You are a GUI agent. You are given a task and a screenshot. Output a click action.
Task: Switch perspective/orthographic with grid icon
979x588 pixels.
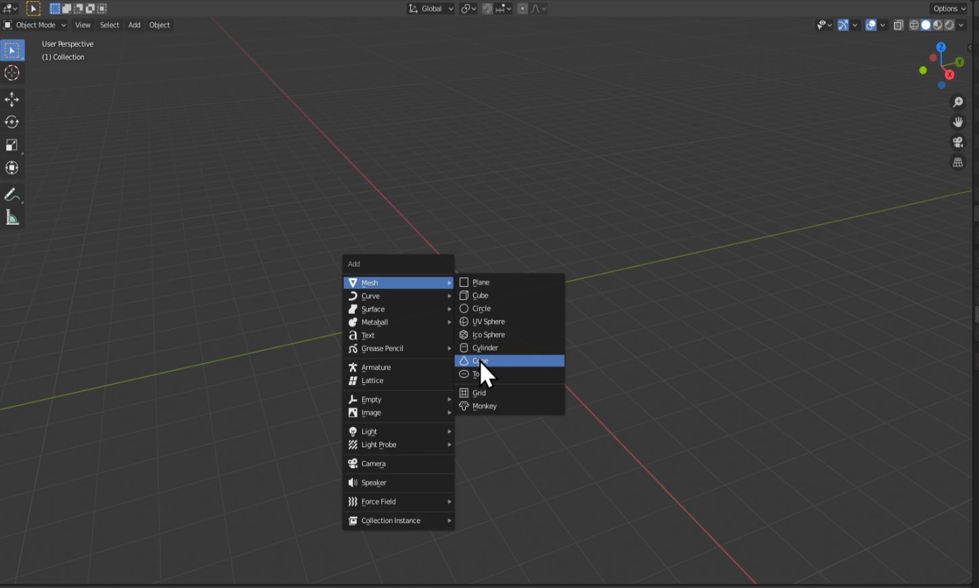(958, 162)
